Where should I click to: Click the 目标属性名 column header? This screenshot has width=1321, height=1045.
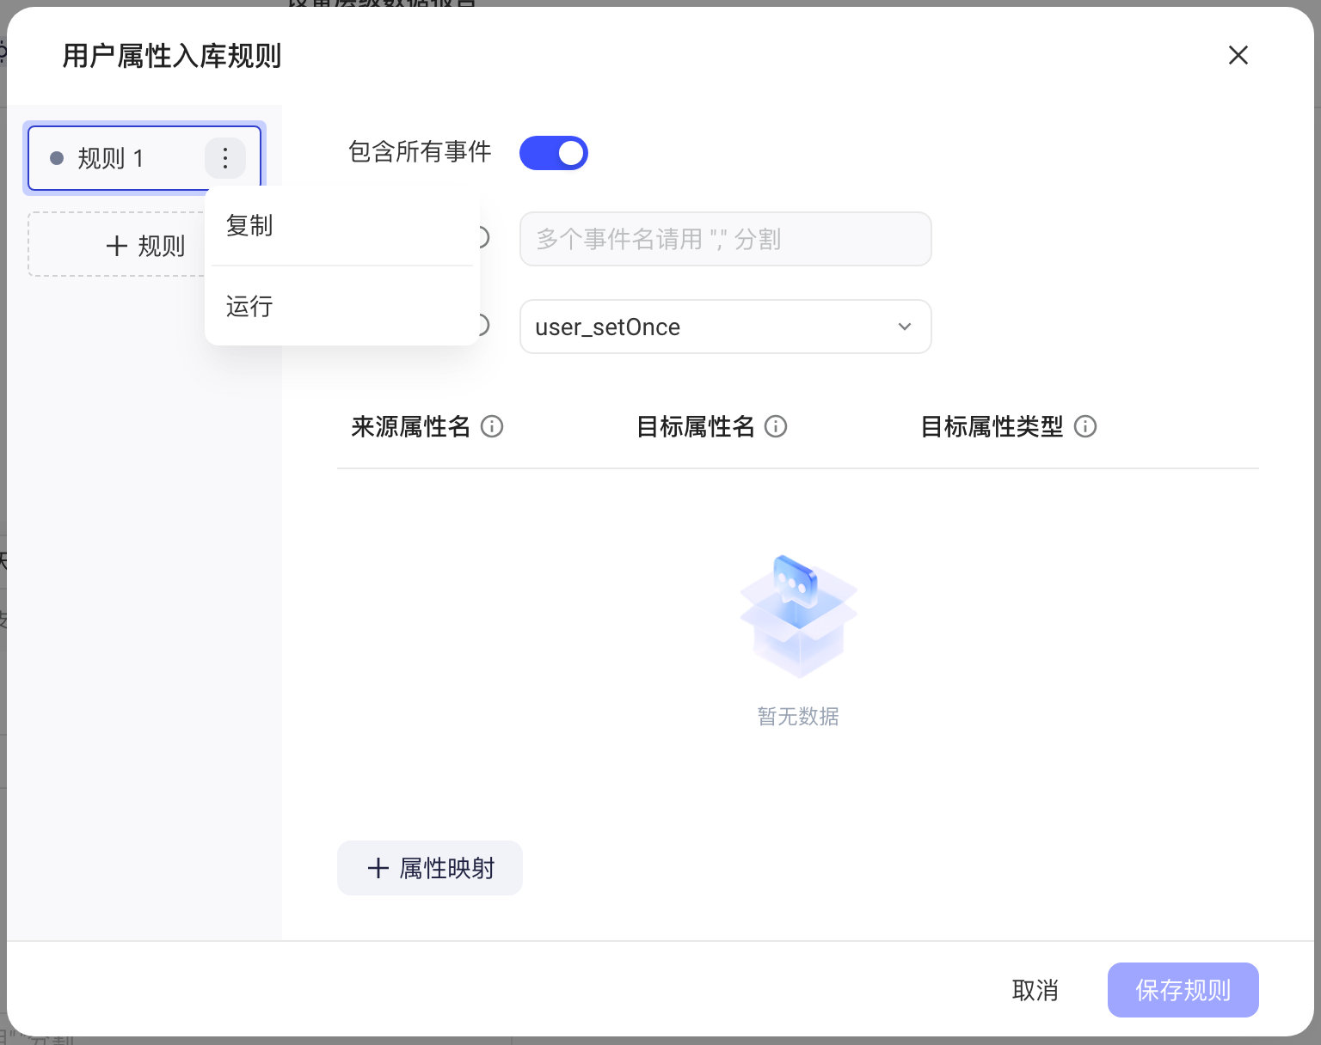[x=695, y=426]
